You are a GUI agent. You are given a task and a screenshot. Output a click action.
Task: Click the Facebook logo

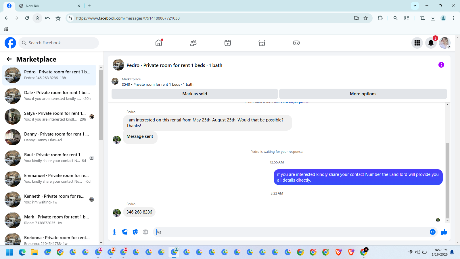tap(10, 43)
